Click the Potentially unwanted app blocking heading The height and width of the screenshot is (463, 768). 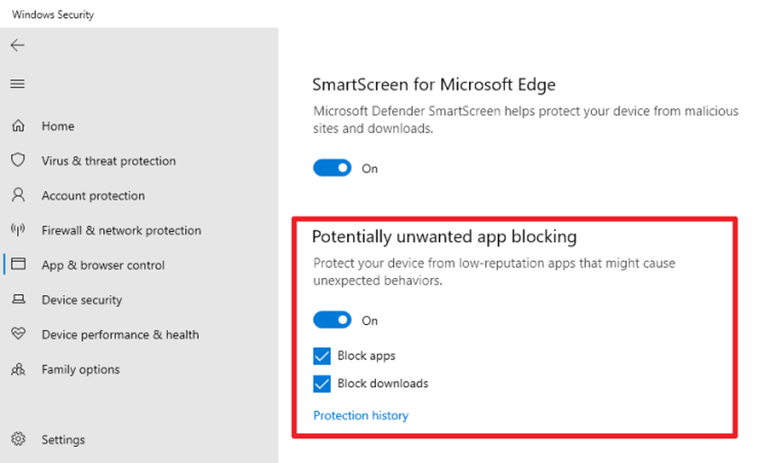tap(444, 237)
